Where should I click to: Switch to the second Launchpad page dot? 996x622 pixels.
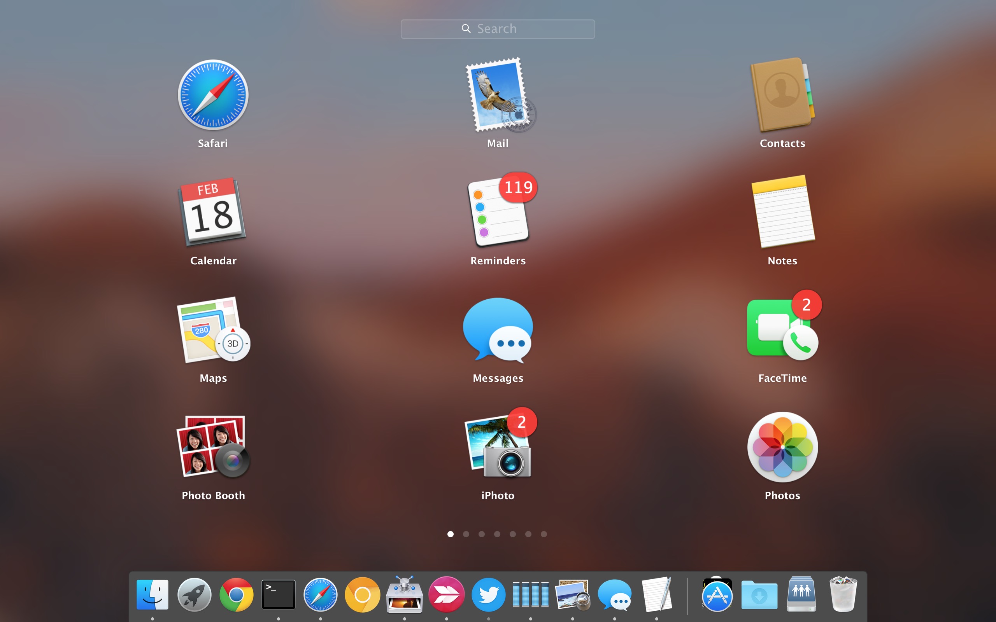(466, 533)
